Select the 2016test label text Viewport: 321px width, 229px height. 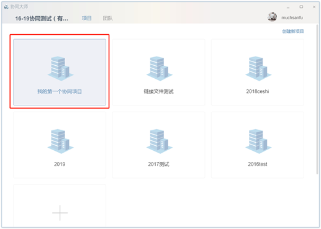click(x=258, y=164)
